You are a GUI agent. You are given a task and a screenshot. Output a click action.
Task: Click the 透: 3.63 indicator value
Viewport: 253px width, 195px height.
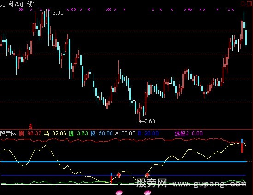coord(78,133)
